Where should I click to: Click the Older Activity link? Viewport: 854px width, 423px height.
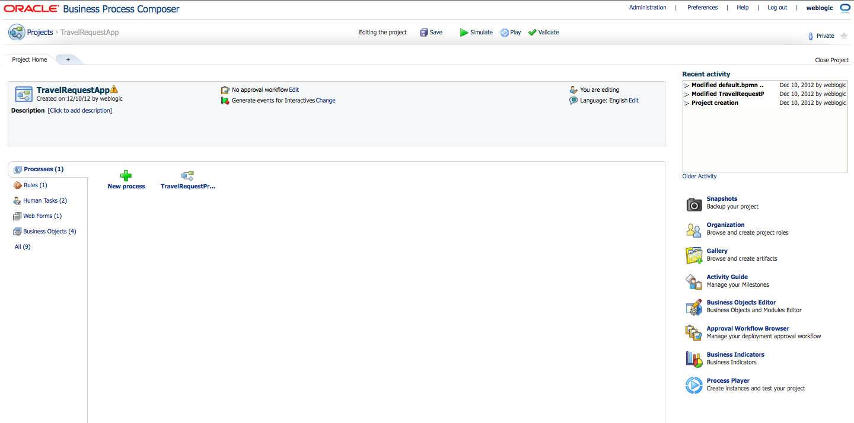point(700,177)
